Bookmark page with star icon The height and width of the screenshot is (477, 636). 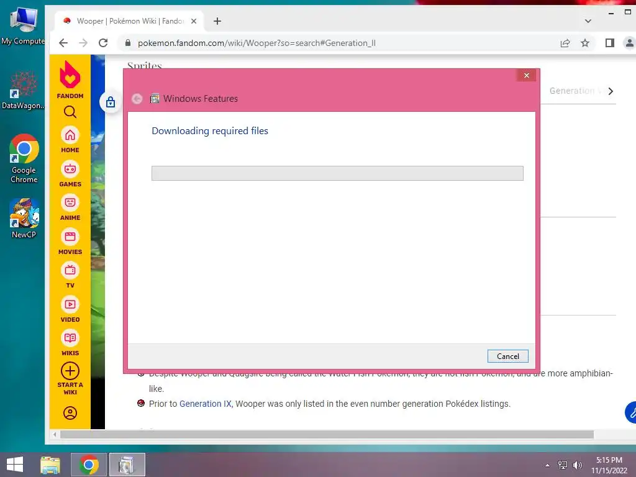tap(585, 43)
